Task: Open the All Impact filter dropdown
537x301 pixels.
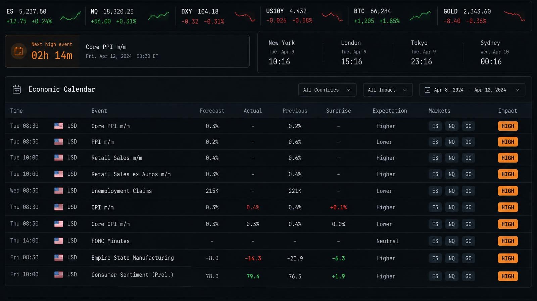Action: click(x=388, y=90)
